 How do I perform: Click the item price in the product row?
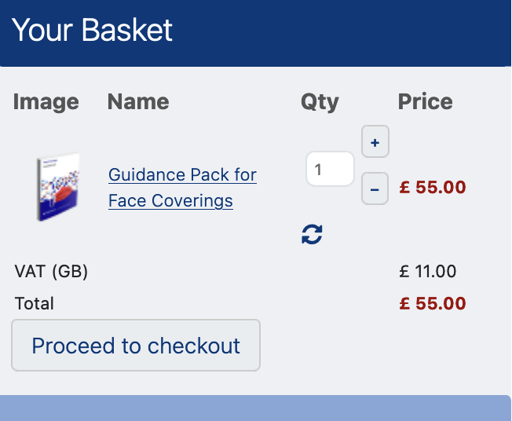tap(433, 188)
